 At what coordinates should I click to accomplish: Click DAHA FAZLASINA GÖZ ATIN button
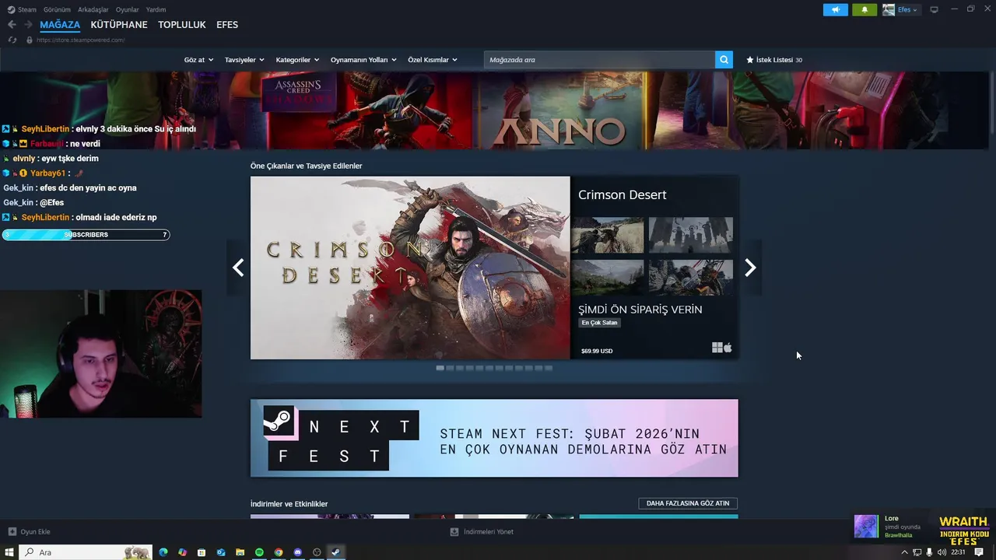688,503
